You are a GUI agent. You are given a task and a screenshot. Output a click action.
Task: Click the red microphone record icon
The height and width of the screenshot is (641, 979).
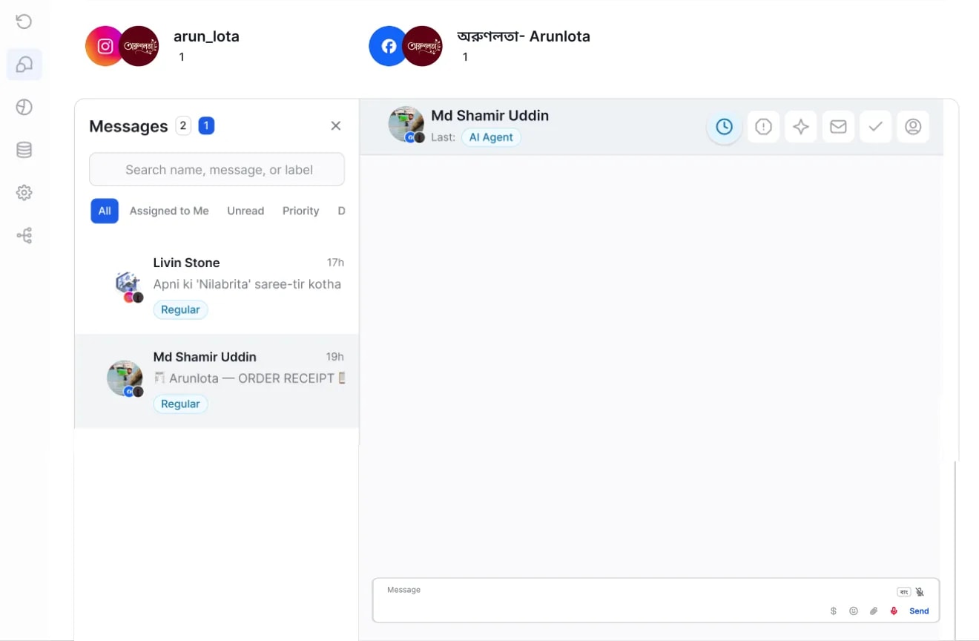tap(894, 611)
